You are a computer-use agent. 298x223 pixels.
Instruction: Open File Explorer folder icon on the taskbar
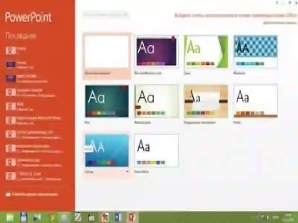(10, 217)
